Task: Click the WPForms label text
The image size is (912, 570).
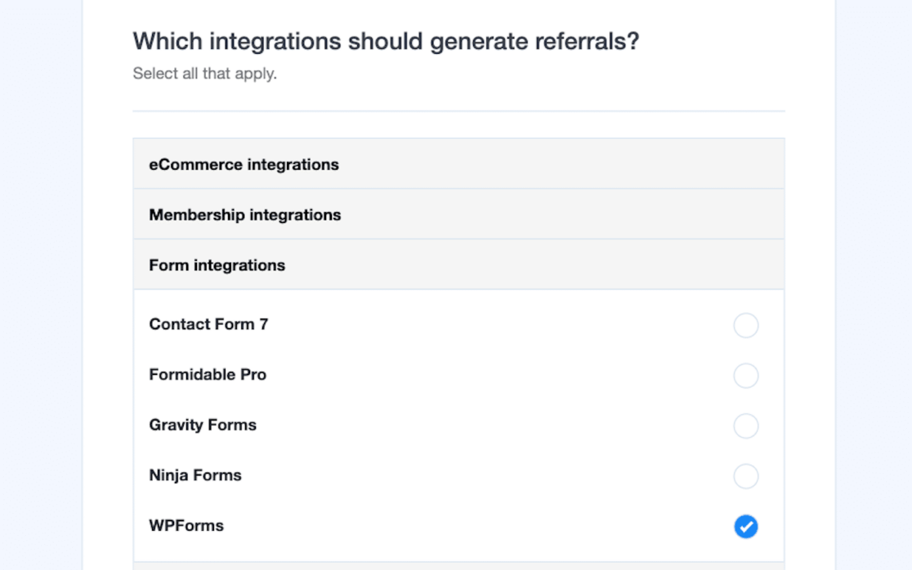Action: [186, 526]
